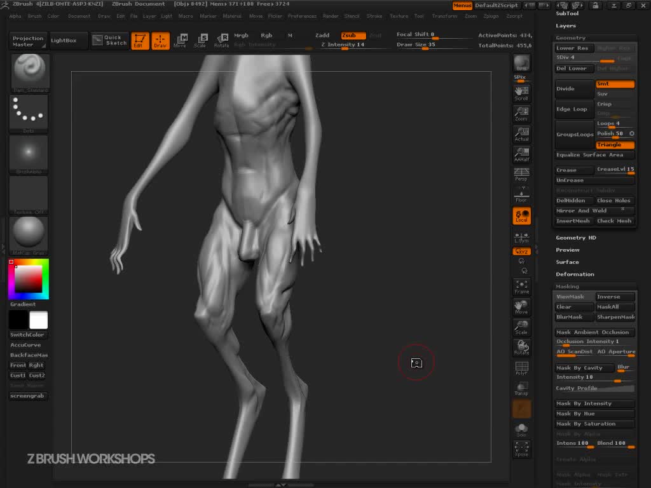Collapse the Geometry section
The image size is (651, 488).
570,37
